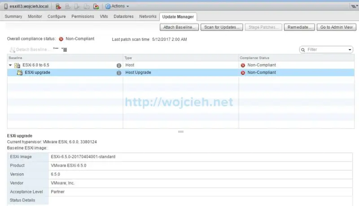Click the Attach Baseline button

pyautogui.click(x=179, y=27)
